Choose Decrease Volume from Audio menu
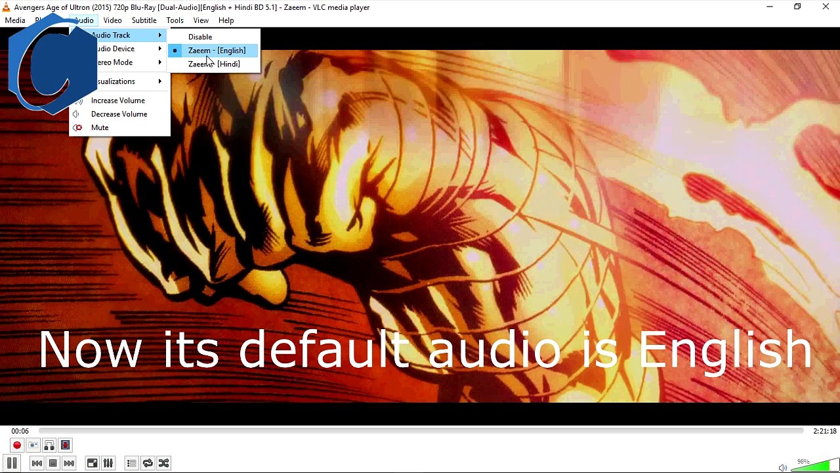Image resolution: width=840 pixels, height=473 pixels. click(x=119, y=114)
